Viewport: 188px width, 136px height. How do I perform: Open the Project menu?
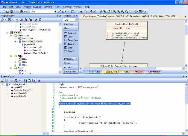point(27,7)
